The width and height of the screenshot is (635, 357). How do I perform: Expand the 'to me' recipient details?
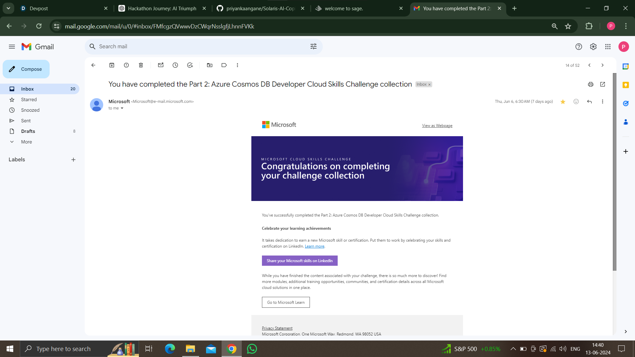coord(122,108)
